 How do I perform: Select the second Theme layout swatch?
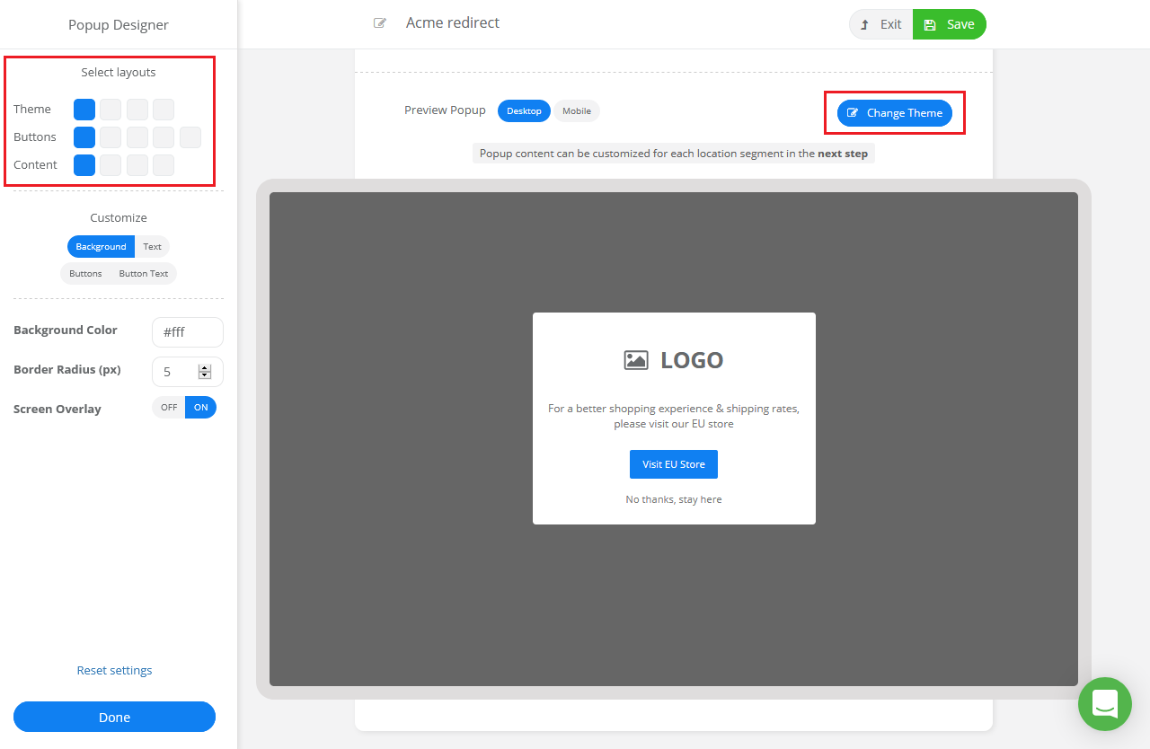[110, 109]
